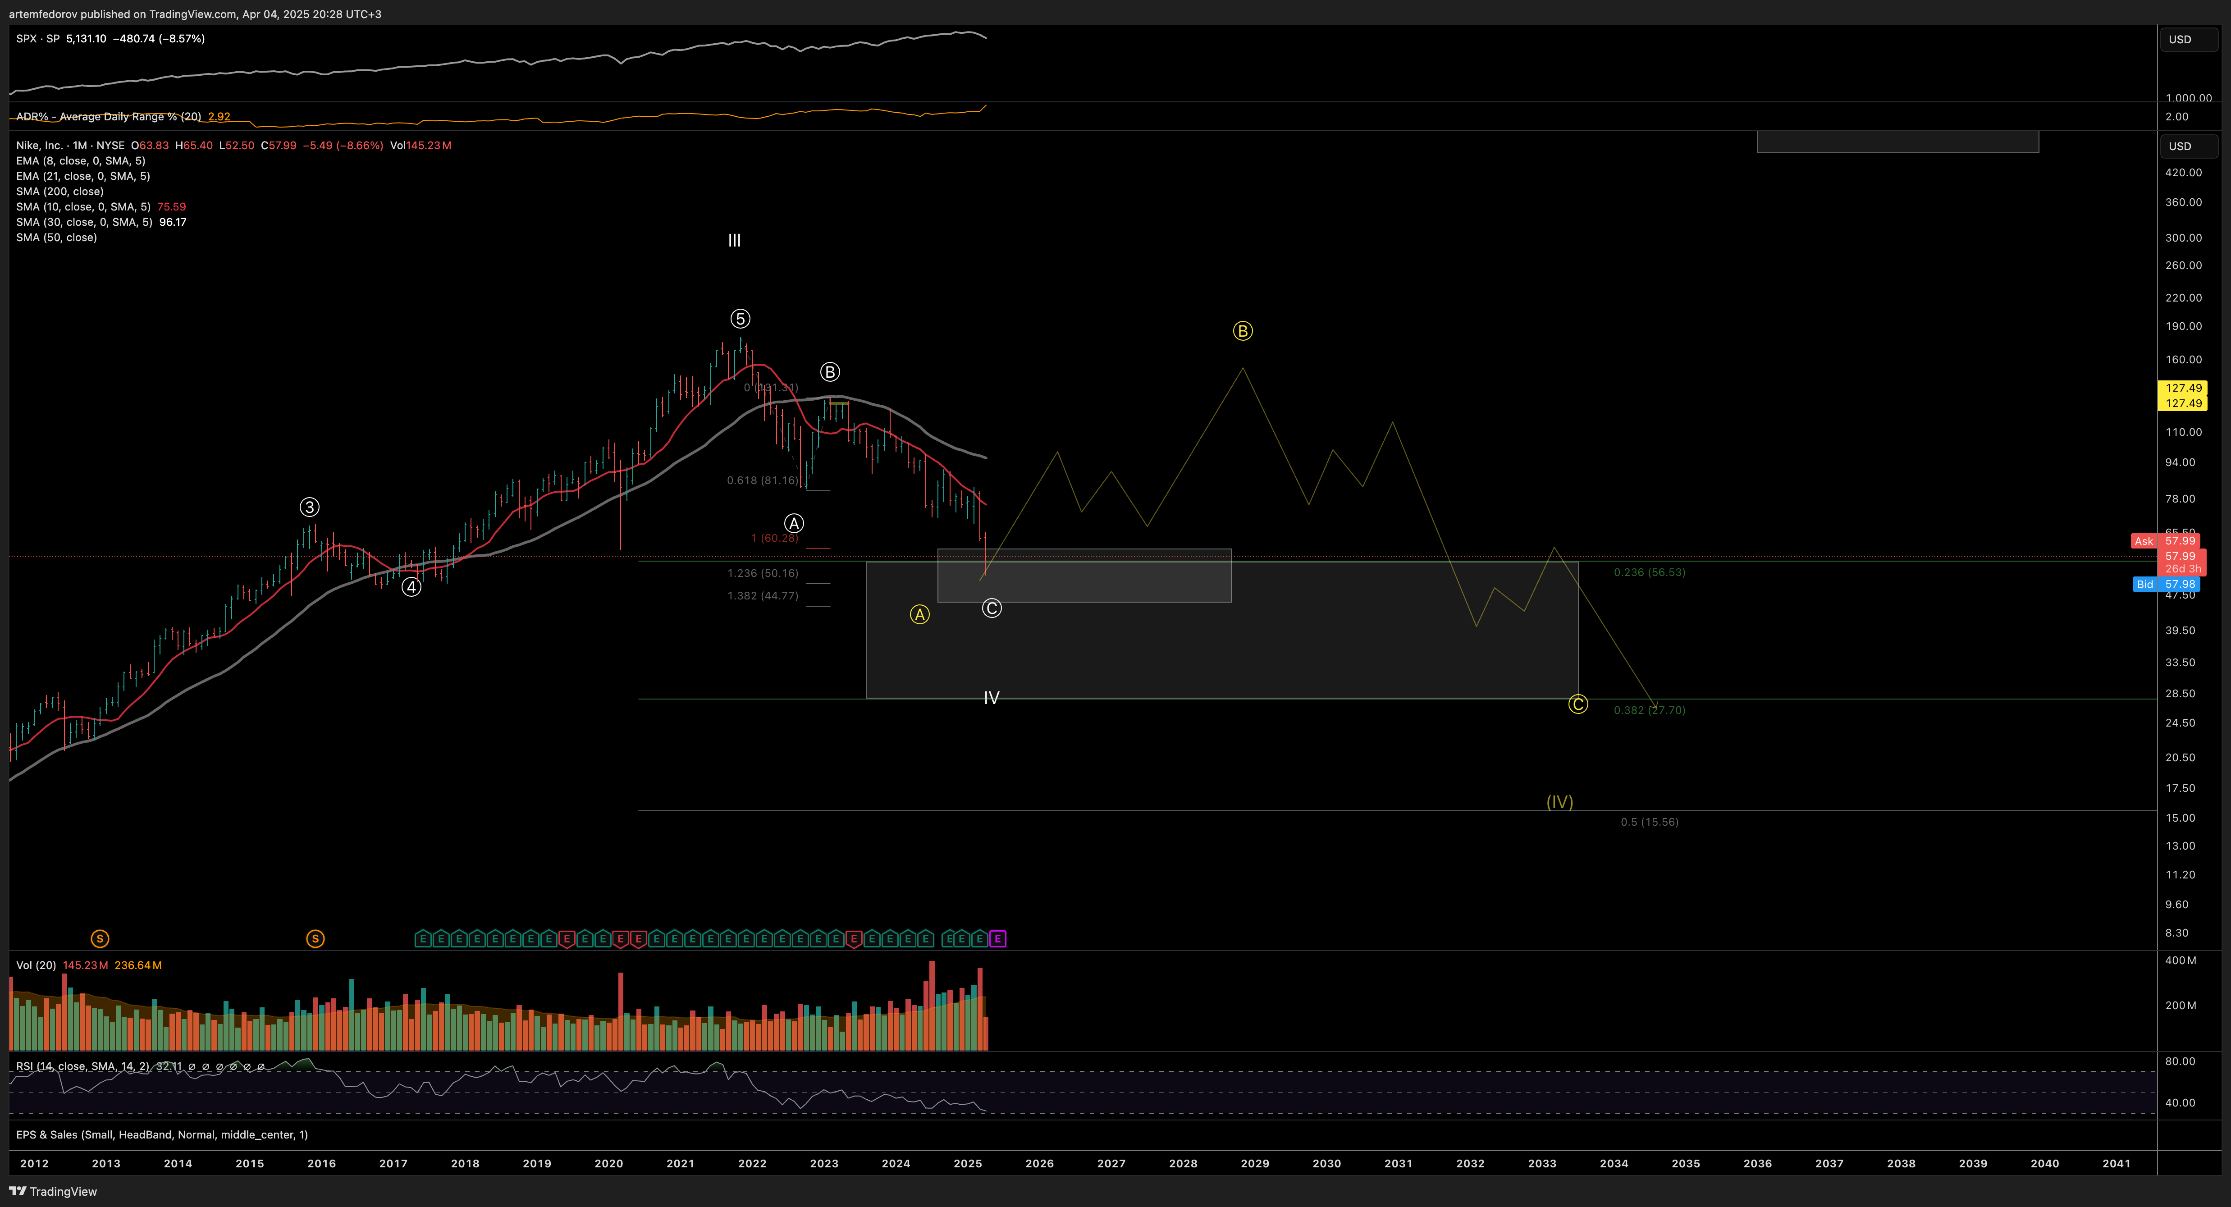Select the RSI (14, close, SMA, 14, 2) legend
The height and width of the screenshot is (1207, 2231).
(x=82, y=1067)
